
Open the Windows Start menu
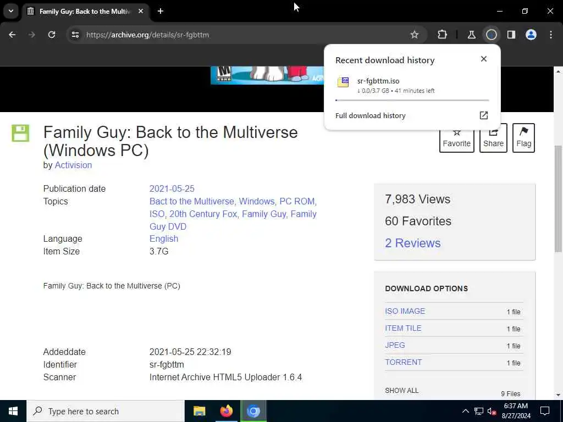click(13, 411)
